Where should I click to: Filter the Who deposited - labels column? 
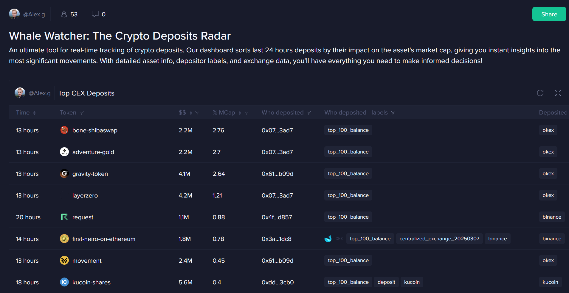(x=393, y=113)
